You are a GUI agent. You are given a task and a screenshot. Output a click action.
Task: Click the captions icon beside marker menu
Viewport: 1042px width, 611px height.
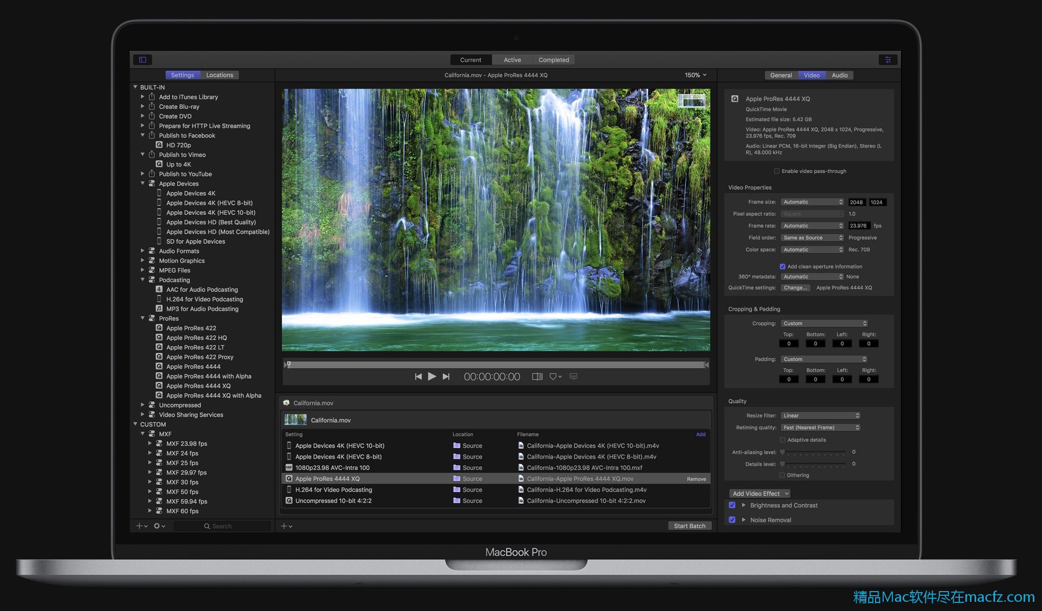574,376
